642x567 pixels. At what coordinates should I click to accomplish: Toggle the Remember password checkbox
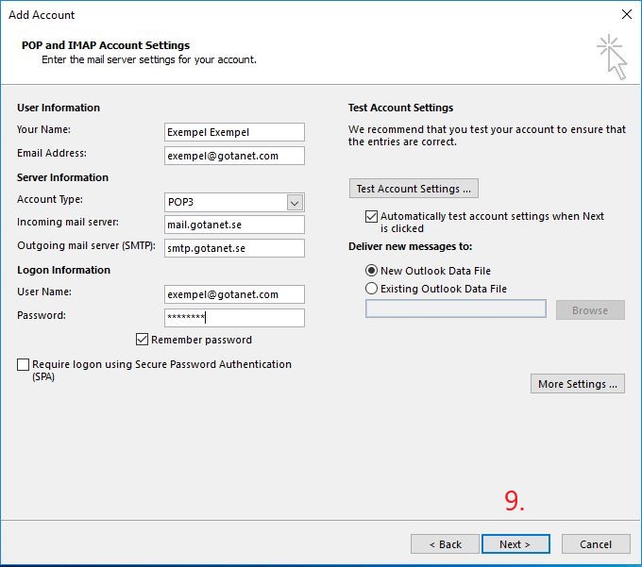point(142,339)
